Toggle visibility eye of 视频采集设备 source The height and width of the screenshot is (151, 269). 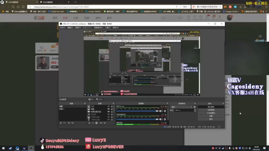coord(108,112)
